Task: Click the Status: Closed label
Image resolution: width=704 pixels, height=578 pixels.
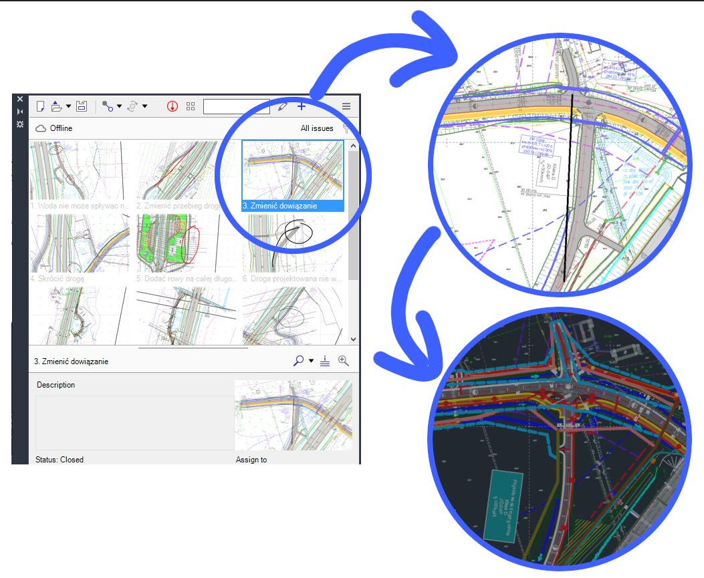Action: pyautogui.click(x=60, y=460)
